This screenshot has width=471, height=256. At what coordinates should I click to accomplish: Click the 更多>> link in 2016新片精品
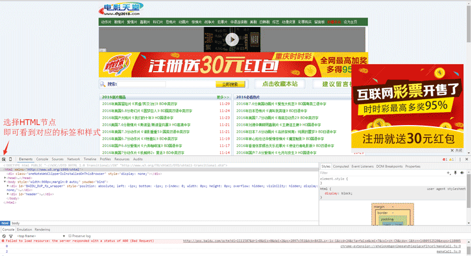(x=223, y=97)
